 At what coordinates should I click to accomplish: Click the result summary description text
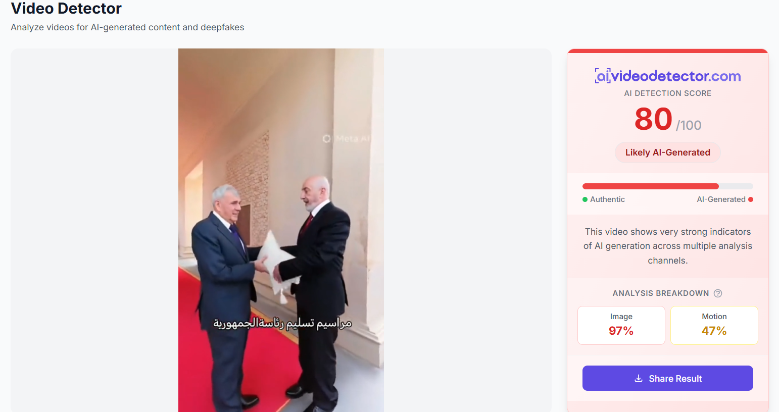tap(667, 246)
